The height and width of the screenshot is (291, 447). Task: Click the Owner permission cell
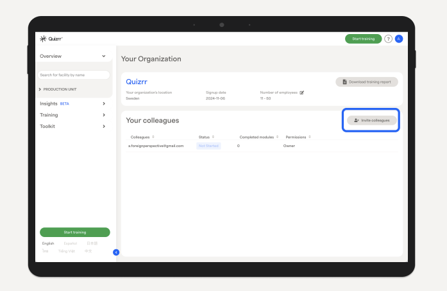point(289,146)
